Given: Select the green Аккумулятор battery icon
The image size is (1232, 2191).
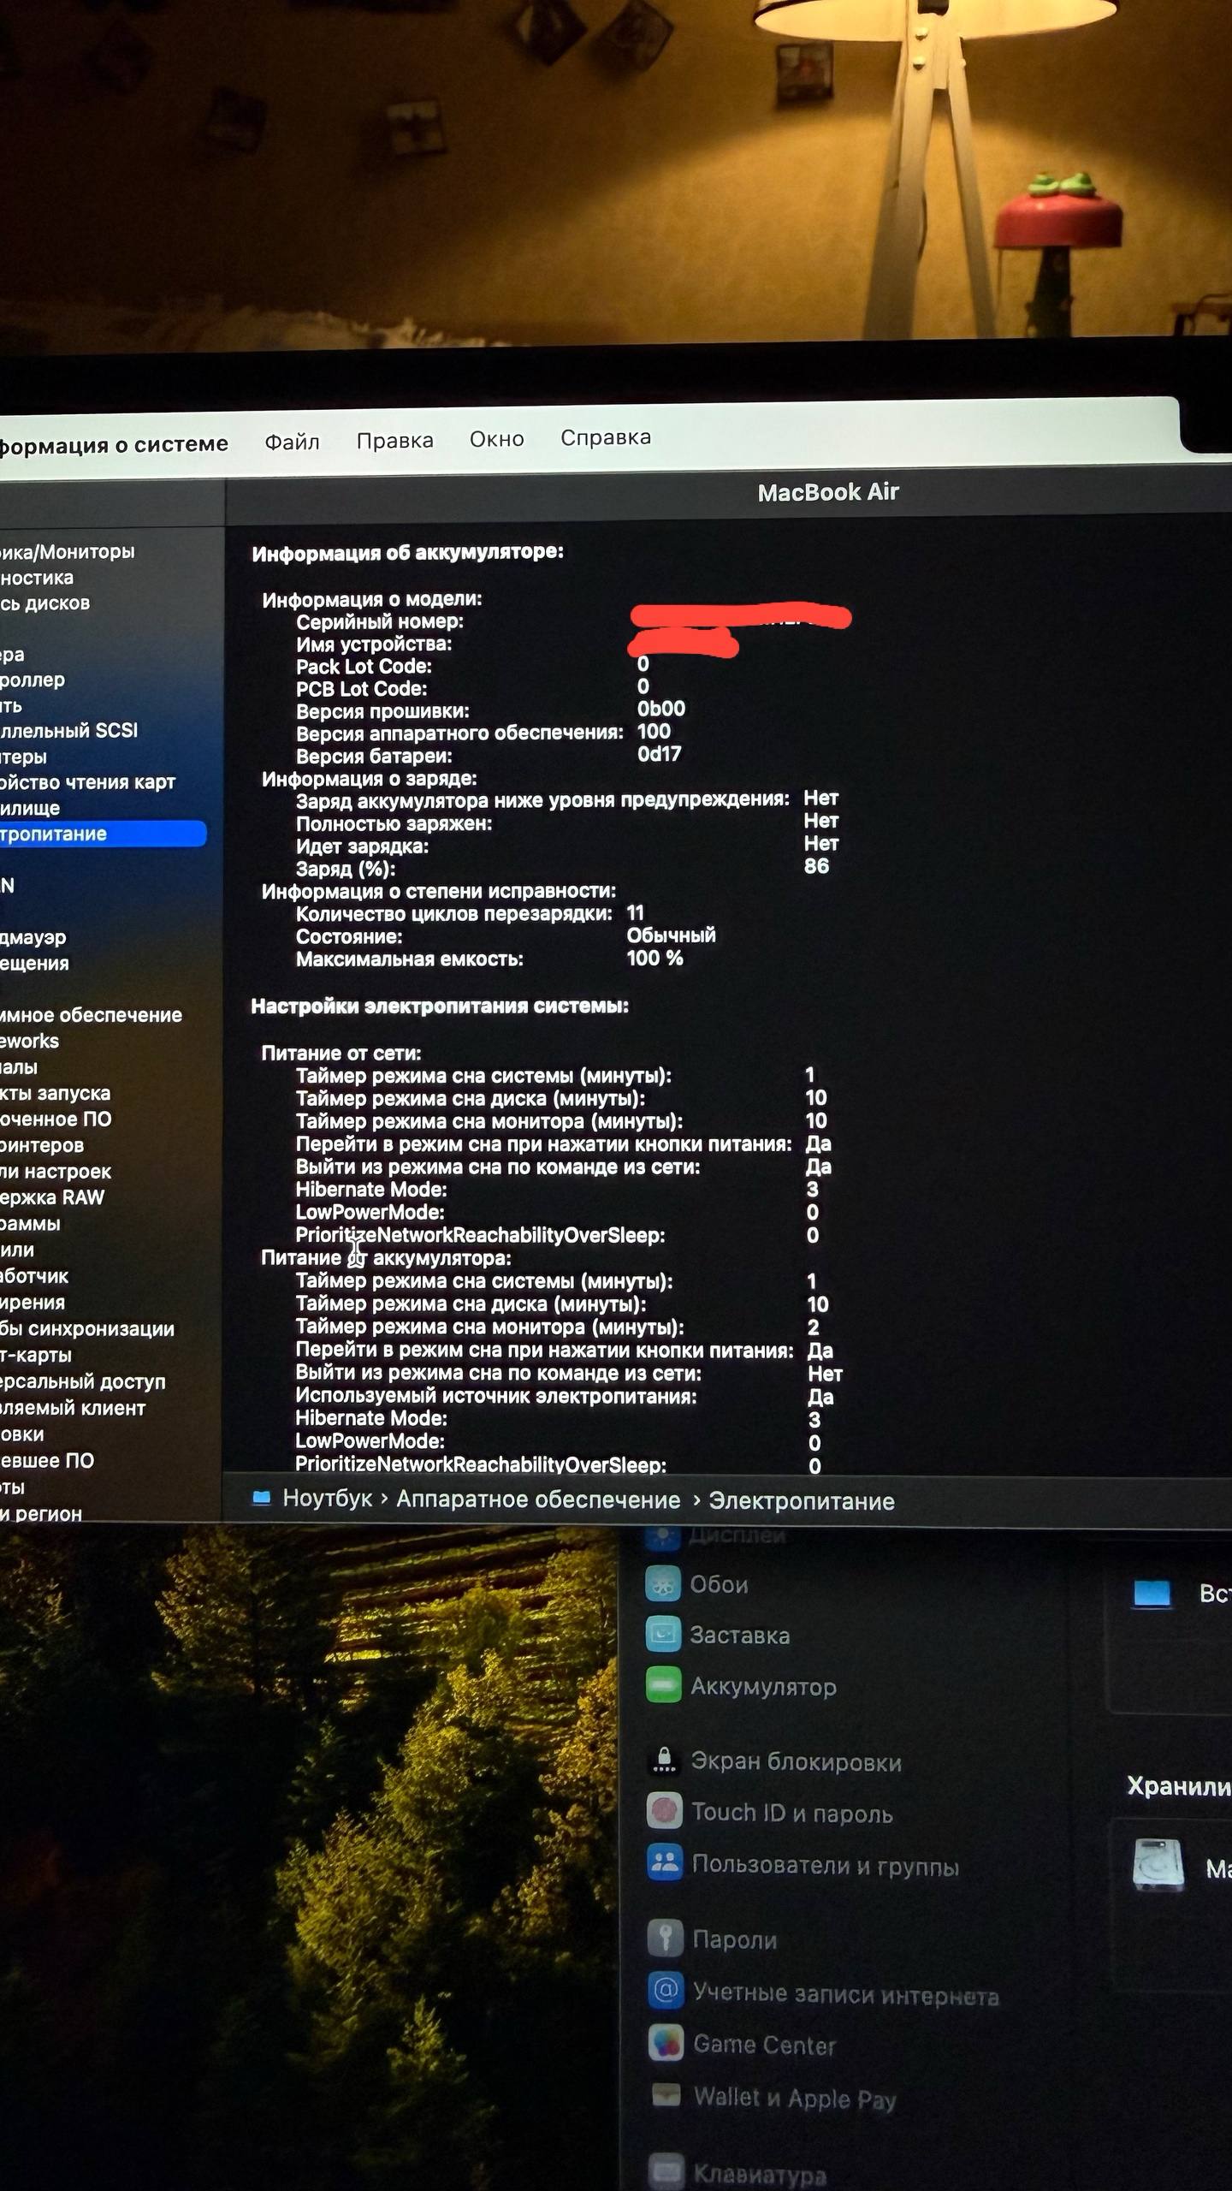Looking at the screenshot, I should (663, 1685).
